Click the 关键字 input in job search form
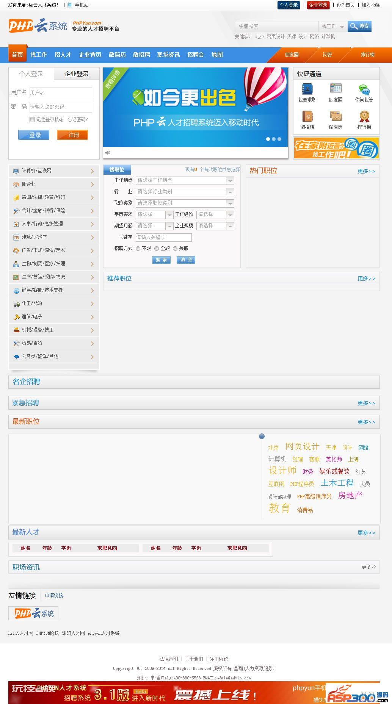 164,238
